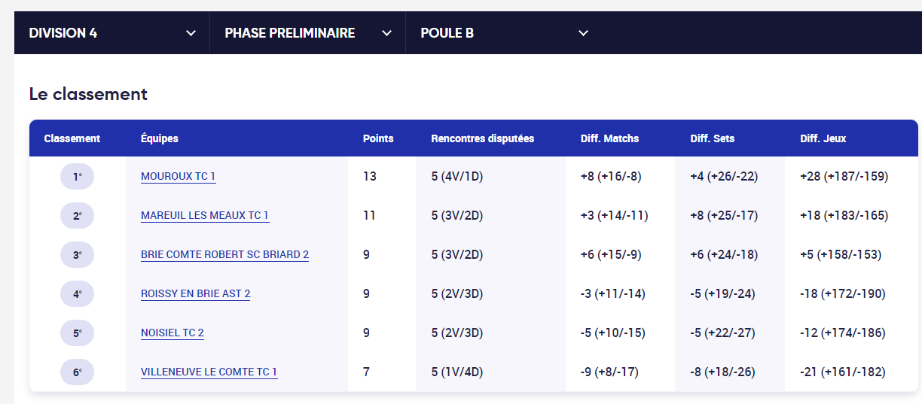Expand the DIVISION 4 dropdown

(111, 33)
